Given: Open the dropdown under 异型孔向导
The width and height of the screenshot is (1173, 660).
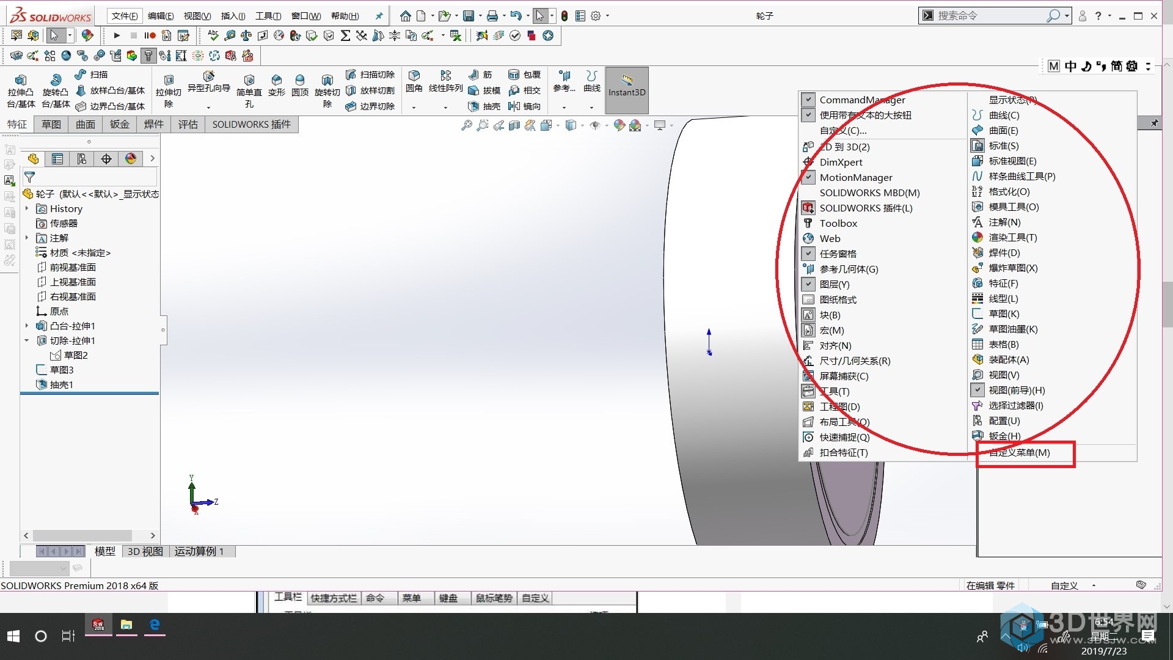Looking at the screenshot, I should (209, 108).
